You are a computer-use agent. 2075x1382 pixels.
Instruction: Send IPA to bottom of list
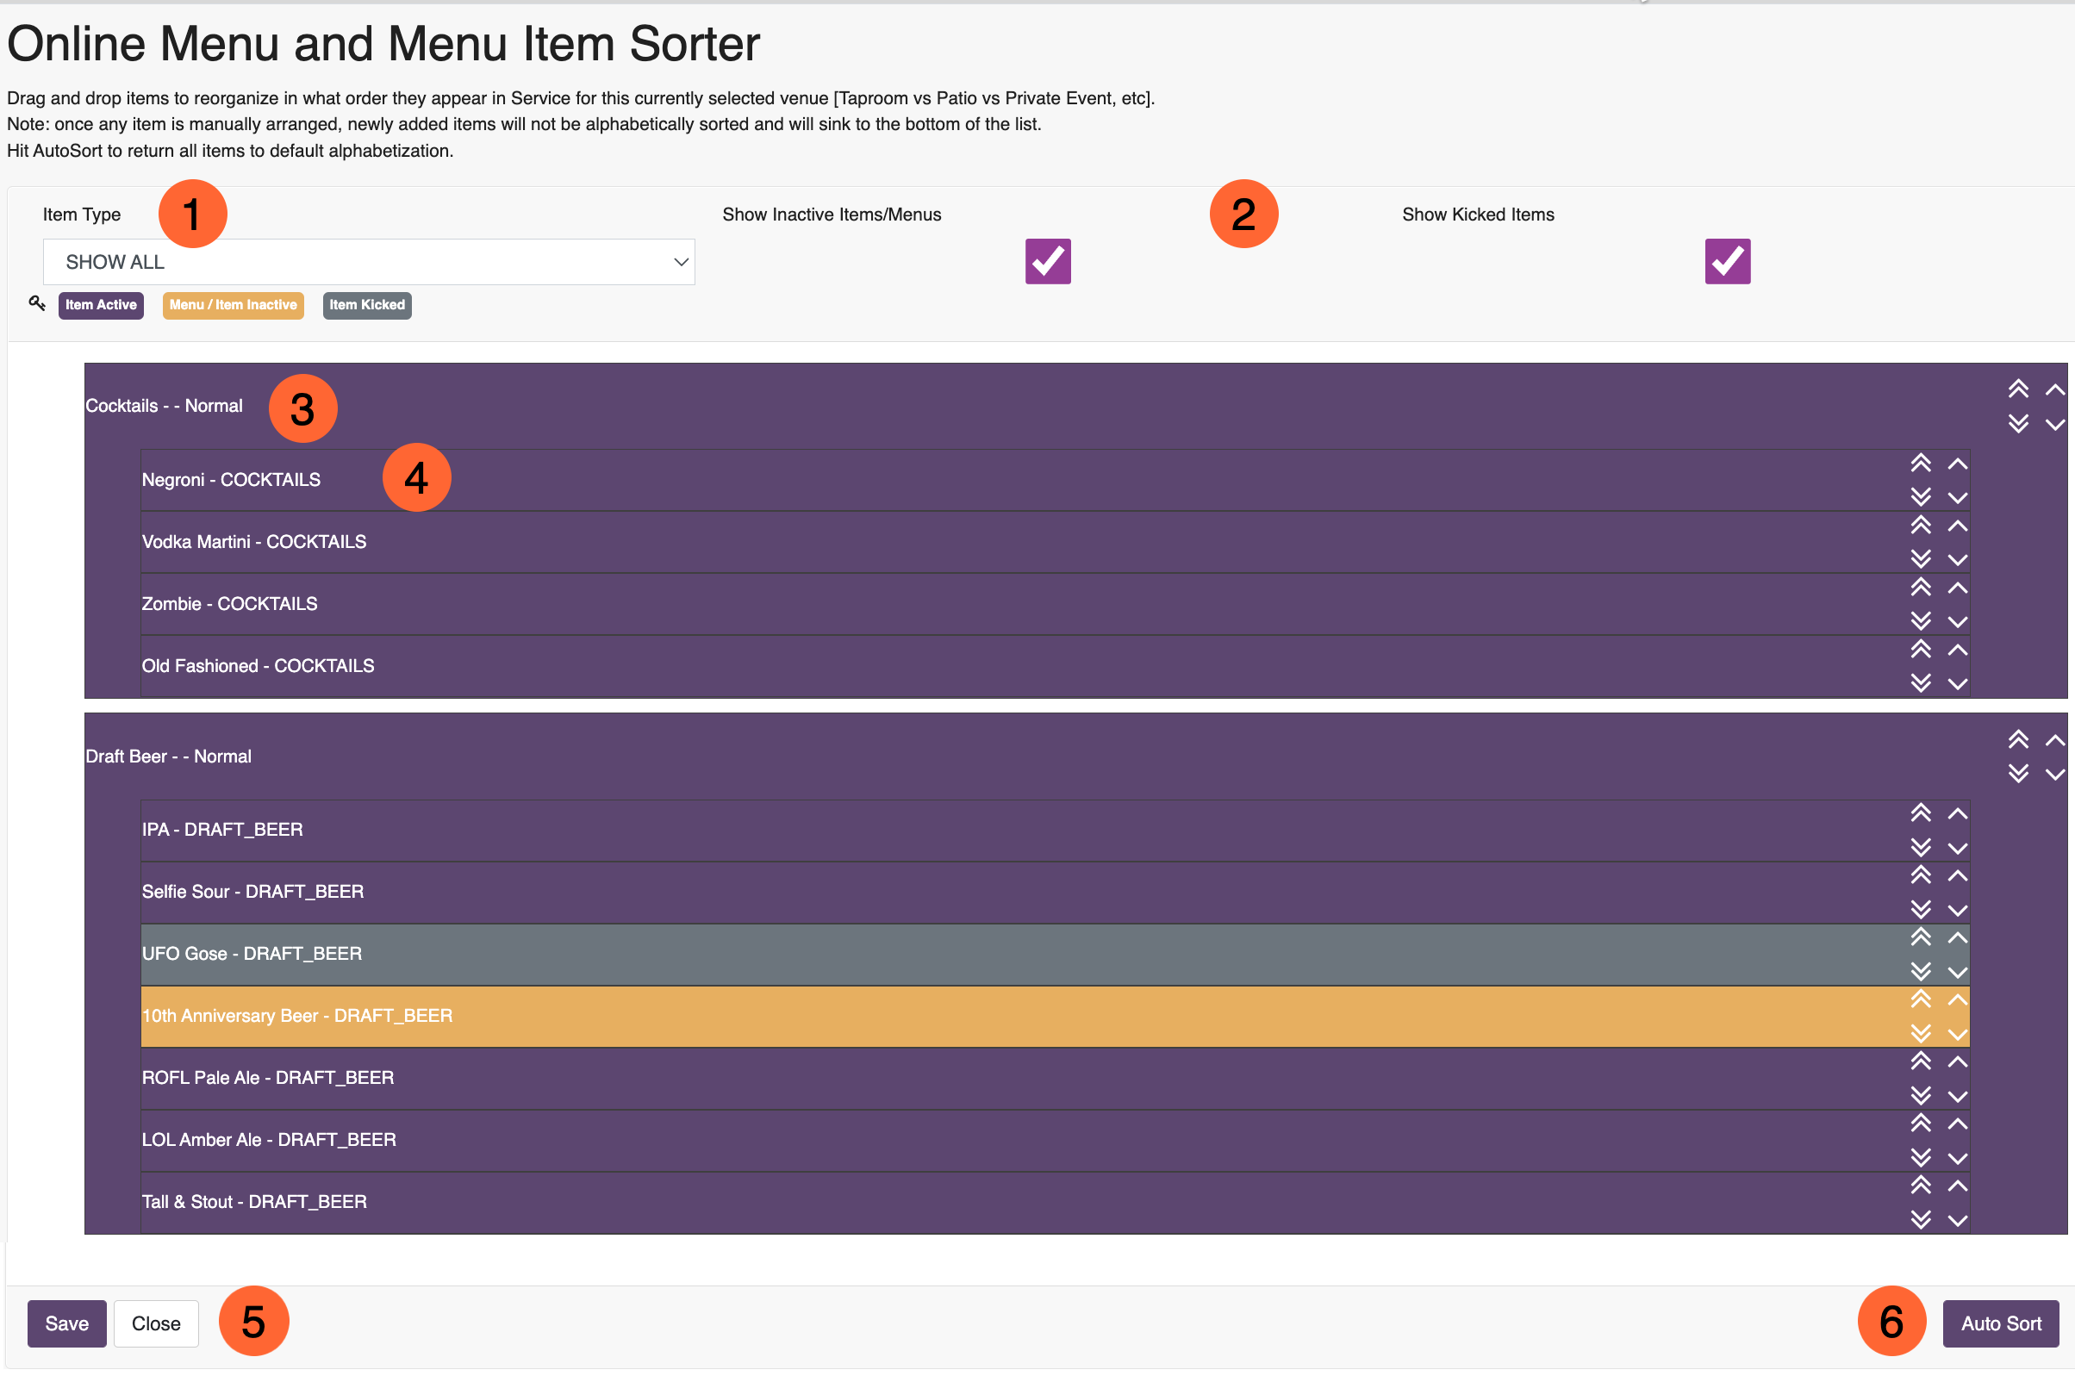point(1921,848)
